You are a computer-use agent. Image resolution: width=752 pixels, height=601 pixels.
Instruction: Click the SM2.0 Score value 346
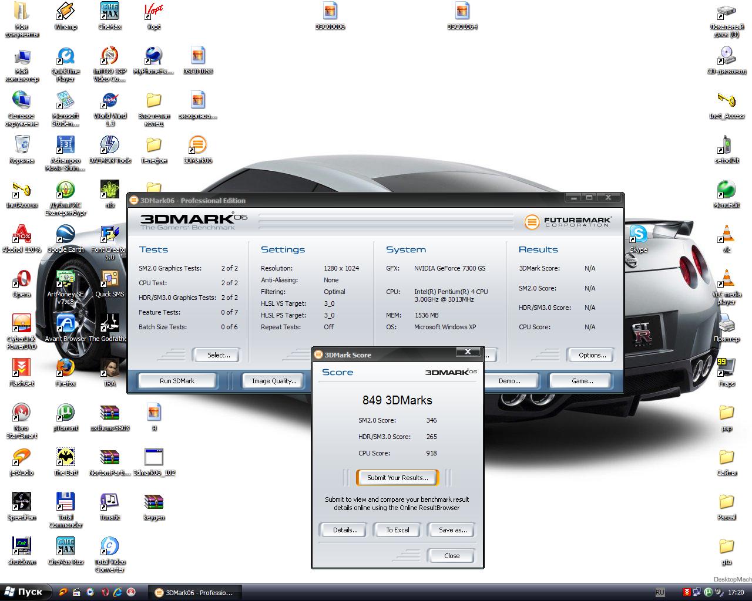431,420
